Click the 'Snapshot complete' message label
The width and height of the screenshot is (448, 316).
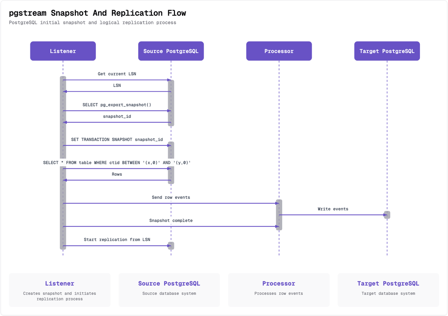pyautogui.click(x=171, y=220)
